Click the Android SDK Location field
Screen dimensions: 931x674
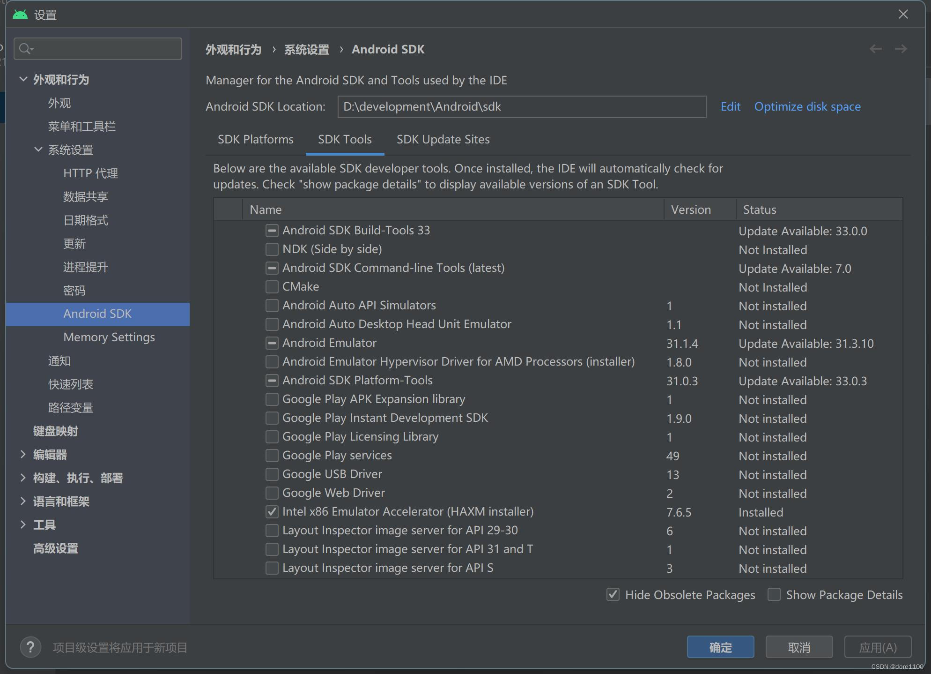pyautogui.click(x=521, y=107)
